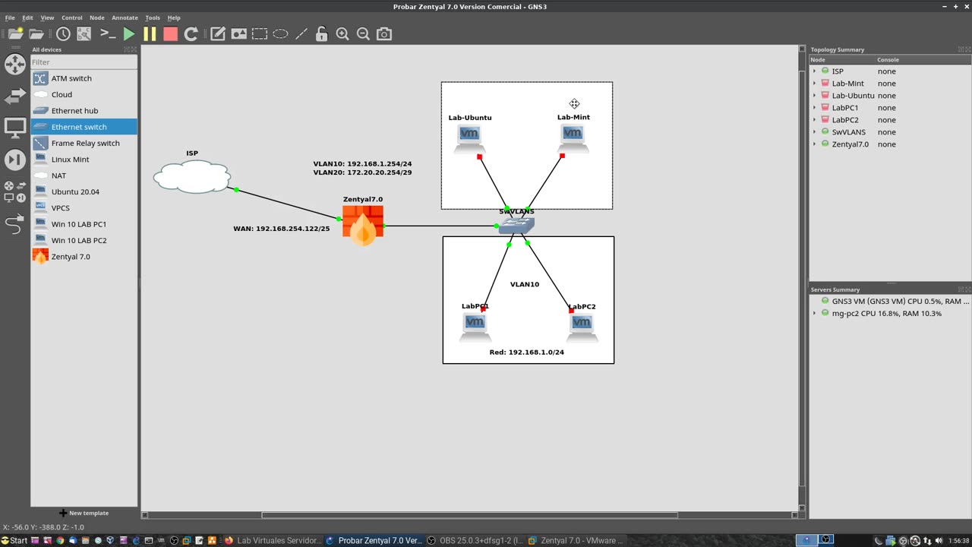This screenshot has width=972, height=547.
Task: Browse routers in device sidebar
Action: (x=15, y=64)
